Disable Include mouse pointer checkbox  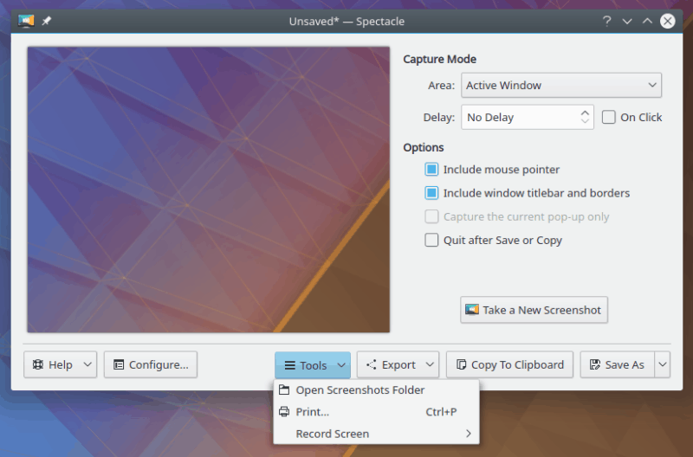tap(431, 170)
